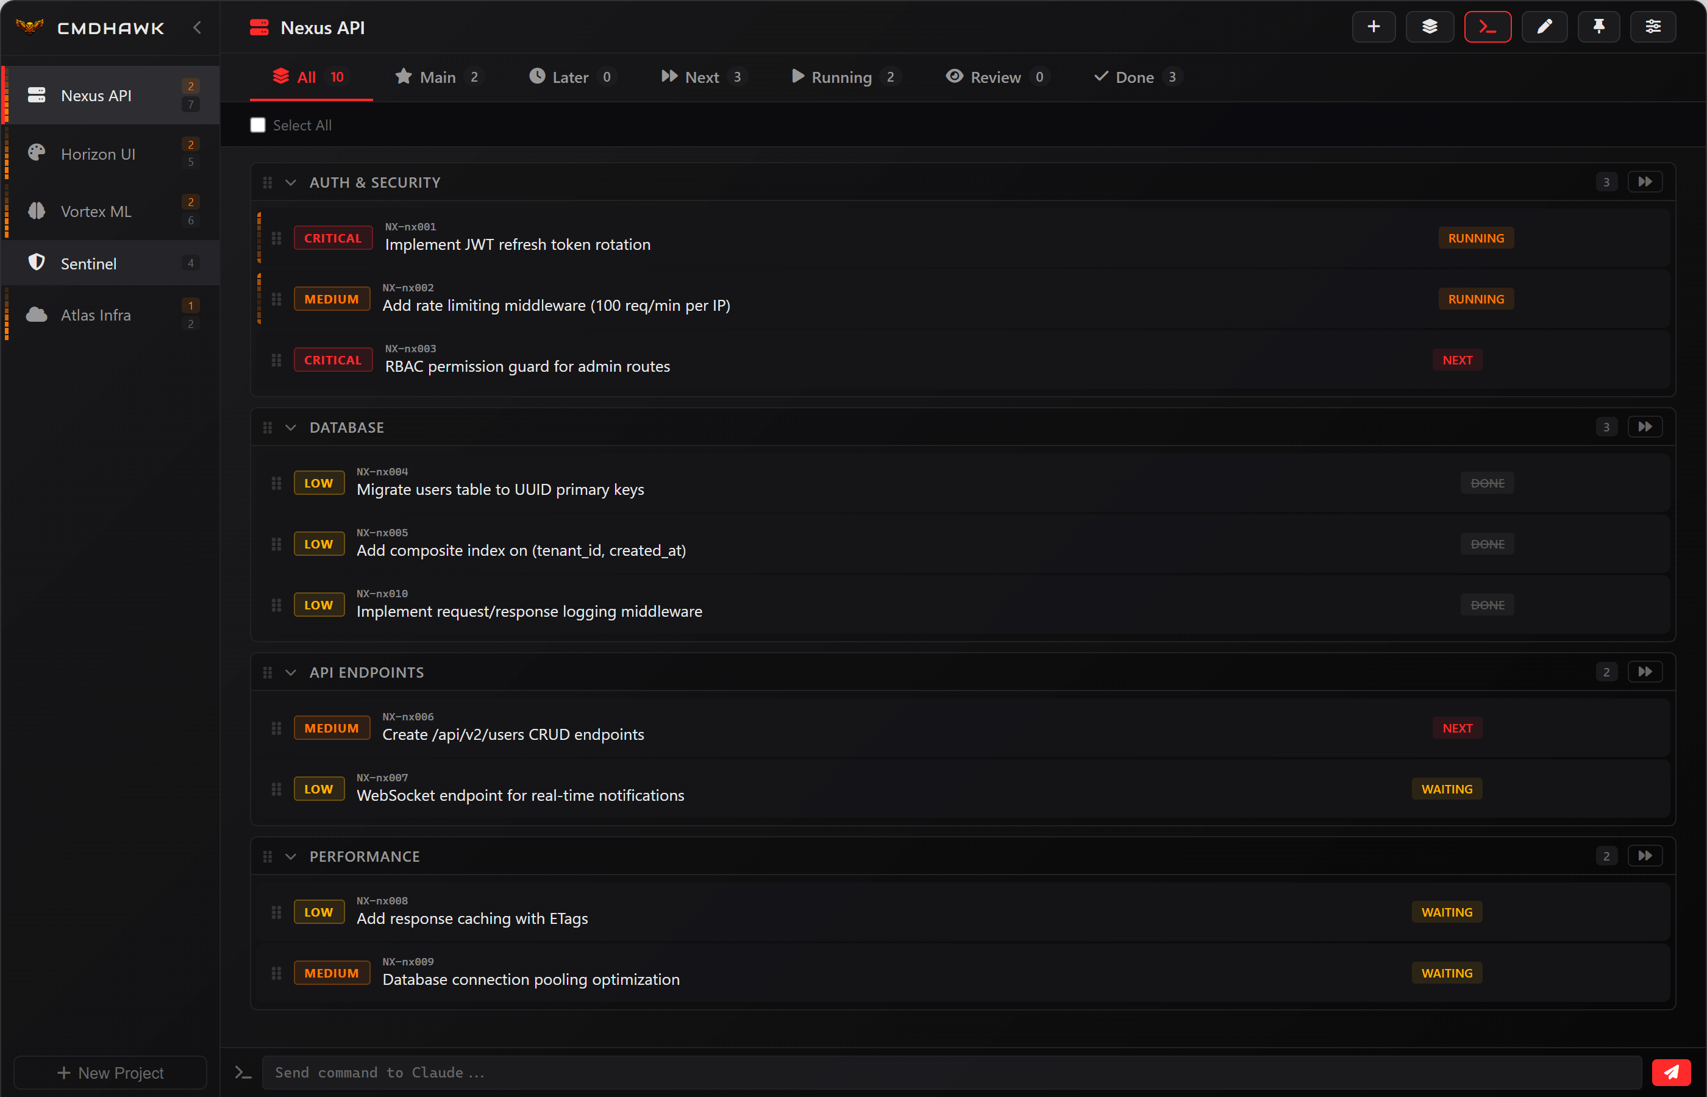Open the settings sliders icon
Image resolution: width=1707 pixels, height=1097 pixels.
tap(1653, 26)
